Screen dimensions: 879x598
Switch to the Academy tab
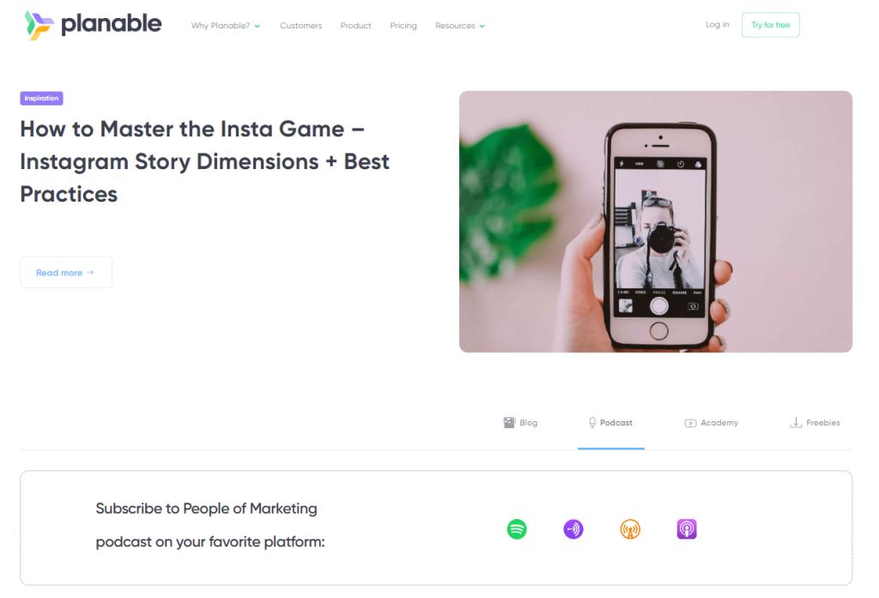[x=712, y=423]
